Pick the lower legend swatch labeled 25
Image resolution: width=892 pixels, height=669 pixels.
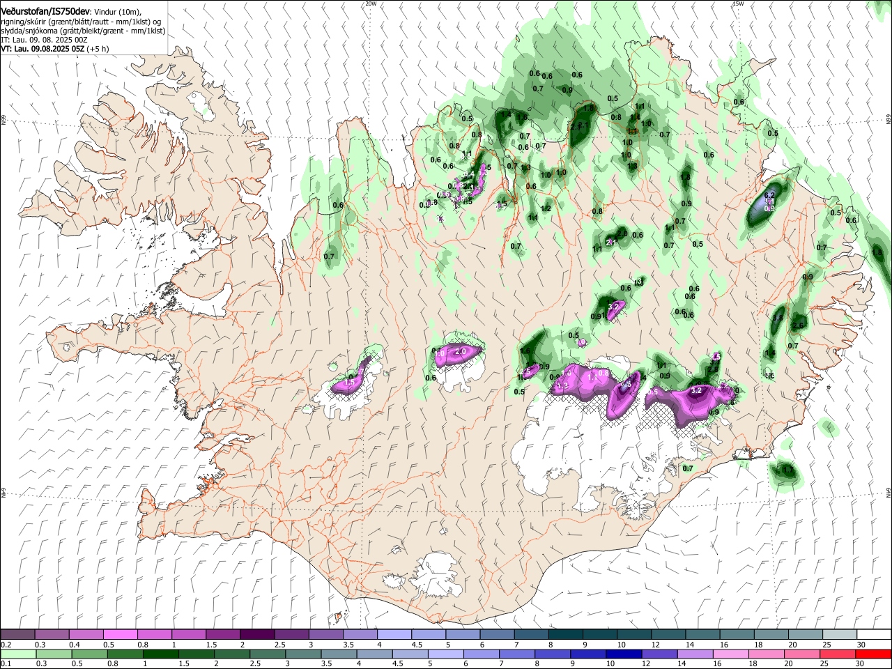838,654
